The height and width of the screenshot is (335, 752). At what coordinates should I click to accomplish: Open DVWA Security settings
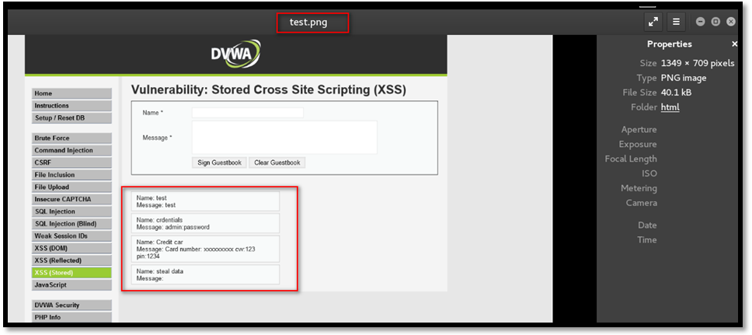pyautogui.click(x=72, y=305)
